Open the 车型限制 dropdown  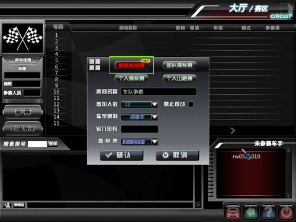pyautogui.click(x=155, y=117)
